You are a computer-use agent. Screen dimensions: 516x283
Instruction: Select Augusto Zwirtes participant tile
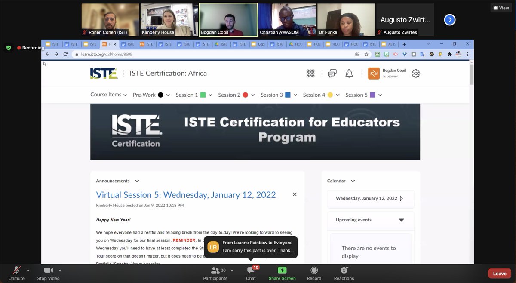405,20
